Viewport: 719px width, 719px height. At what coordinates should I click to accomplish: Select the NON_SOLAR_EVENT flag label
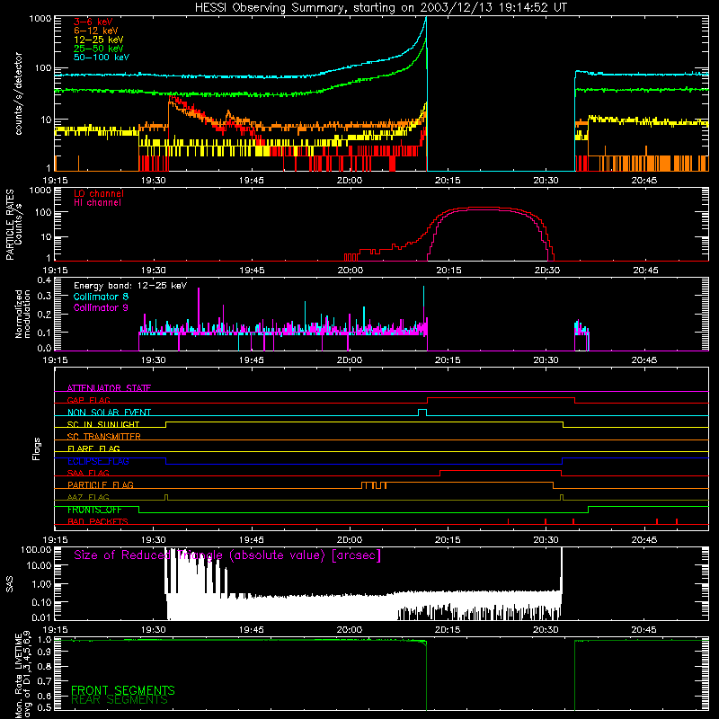tap(109, 413)
